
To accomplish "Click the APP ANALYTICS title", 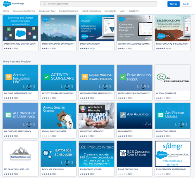I will [125, 131].
